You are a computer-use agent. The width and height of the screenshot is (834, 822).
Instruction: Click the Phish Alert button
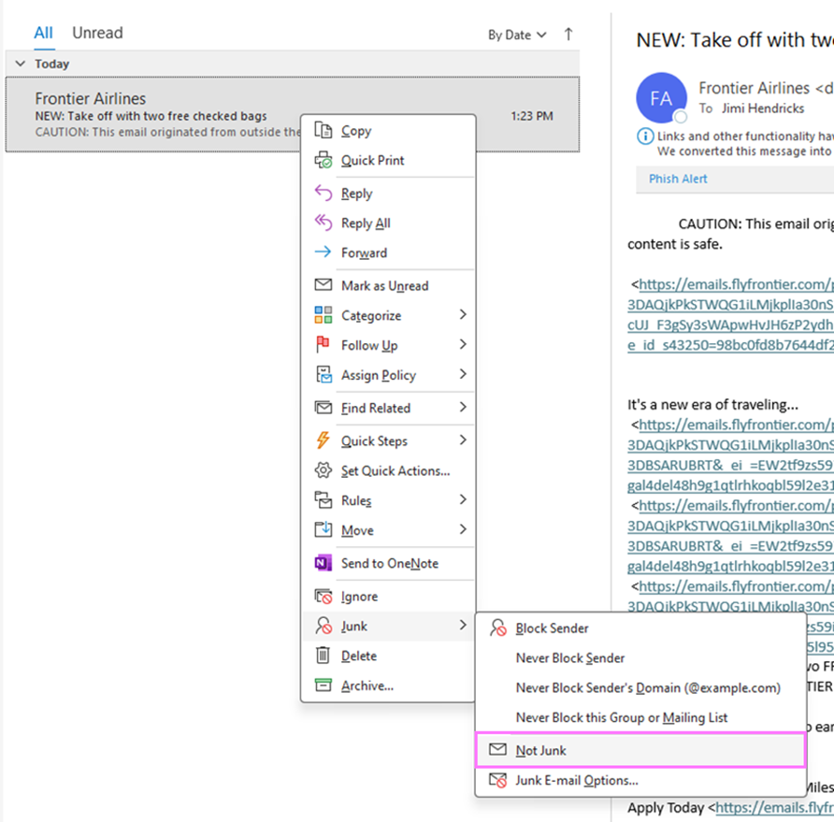pyautogui.click(x=677, y=179)
